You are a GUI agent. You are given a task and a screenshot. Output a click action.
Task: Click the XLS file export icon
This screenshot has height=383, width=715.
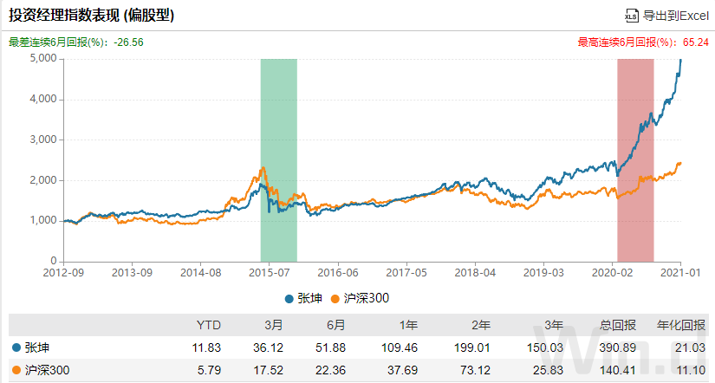(x=632, y=15)
